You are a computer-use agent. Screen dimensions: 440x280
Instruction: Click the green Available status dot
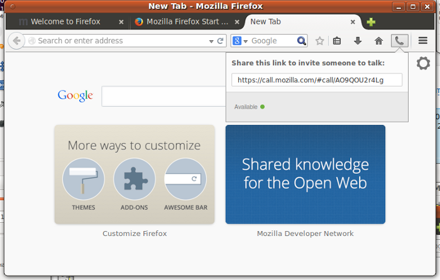[262, 107]
